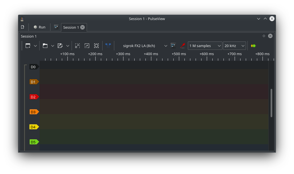Open the channel enable popup

[183, 45]
